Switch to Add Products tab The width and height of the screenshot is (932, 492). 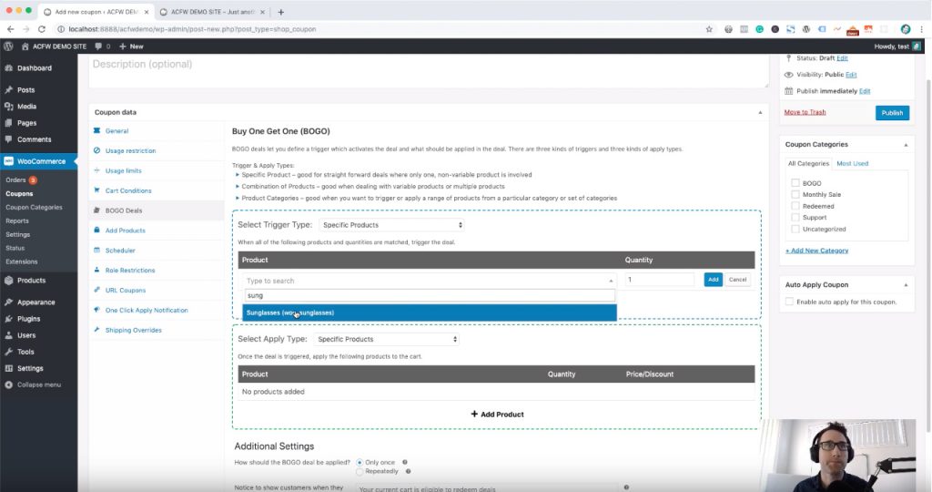click(125, 231)
